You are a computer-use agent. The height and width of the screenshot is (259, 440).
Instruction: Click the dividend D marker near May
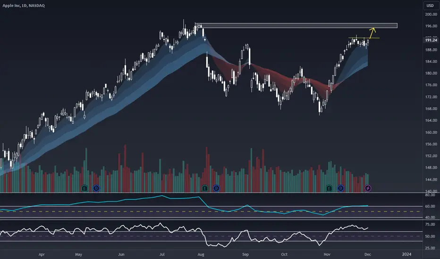pos(96,188)
